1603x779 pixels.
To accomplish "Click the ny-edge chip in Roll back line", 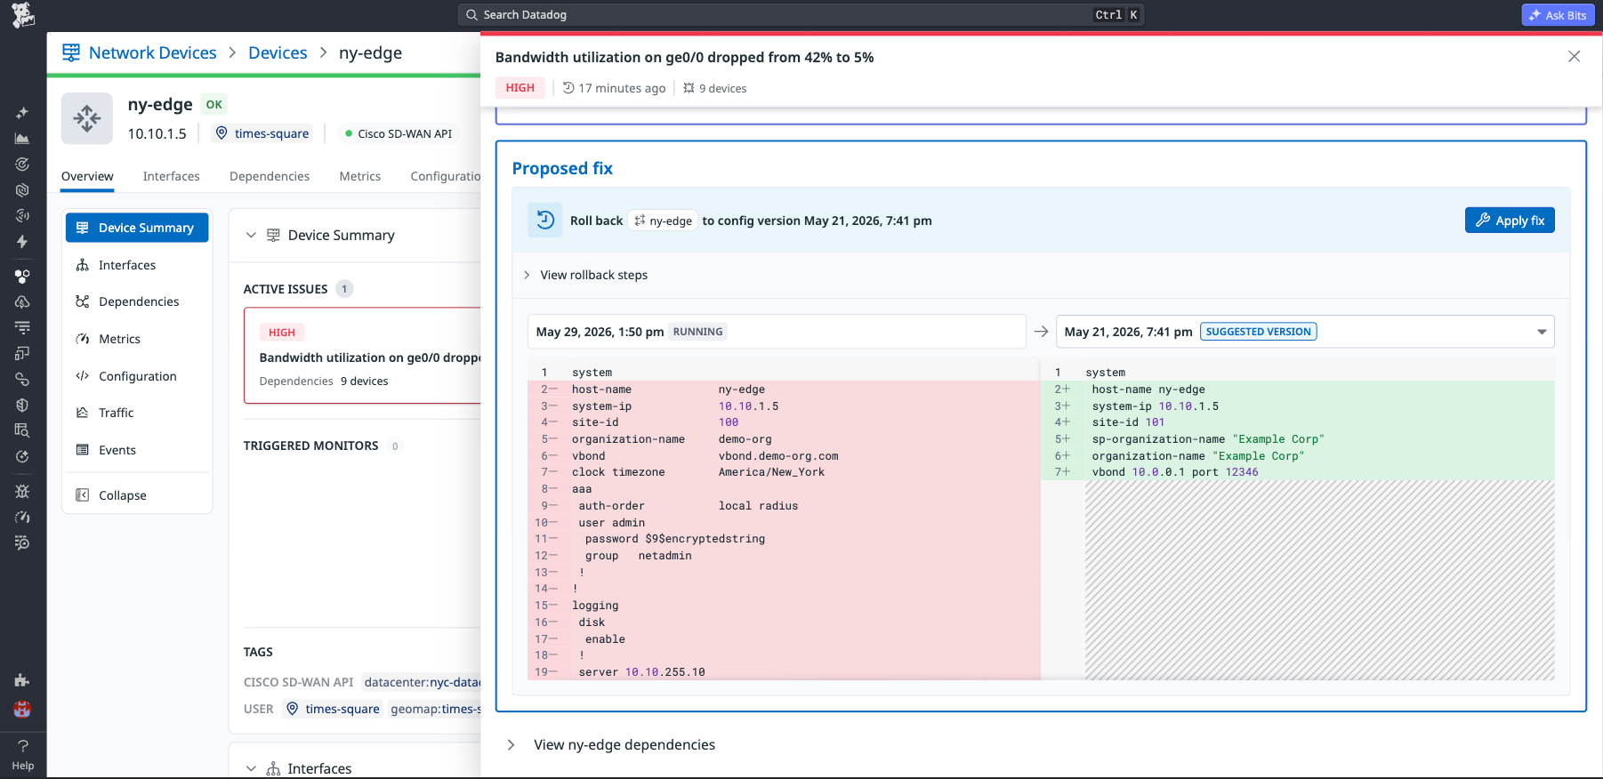I will click(663, 221).
